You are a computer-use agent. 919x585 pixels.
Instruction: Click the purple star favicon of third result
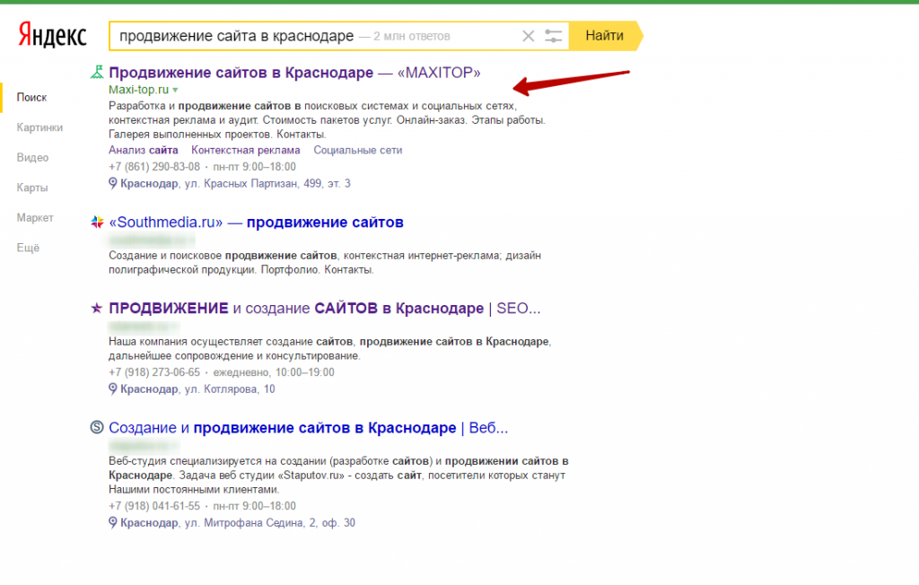click(97, 309)
